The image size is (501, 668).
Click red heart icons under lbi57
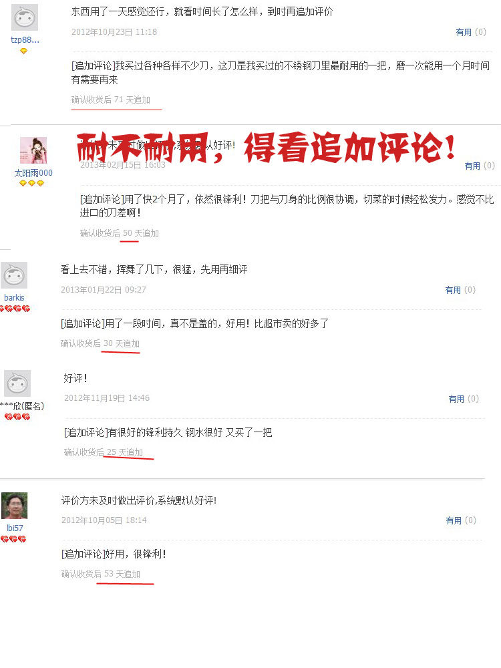(x=13, y=539)
